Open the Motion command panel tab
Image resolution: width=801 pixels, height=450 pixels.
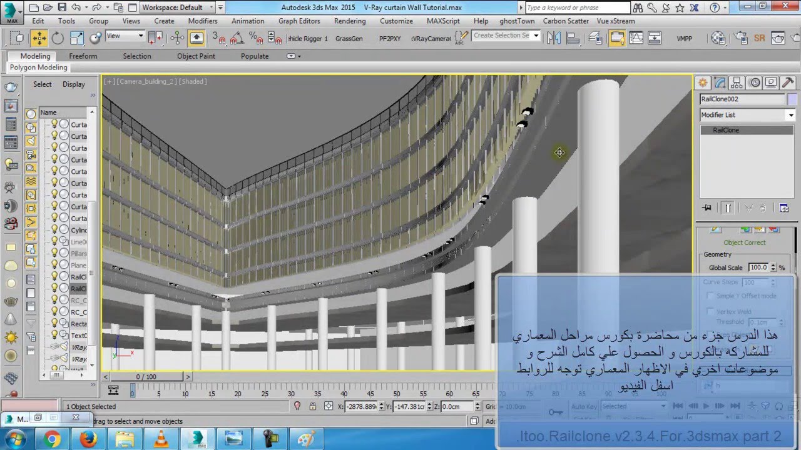point(754,82)
